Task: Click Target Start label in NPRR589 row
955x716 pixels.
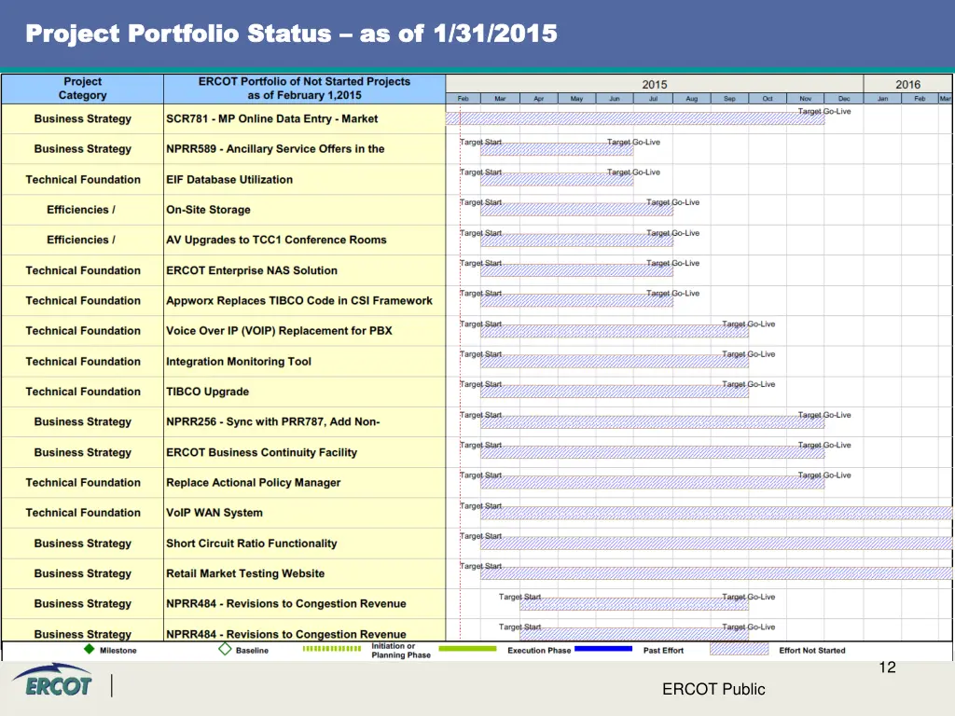Action: click(480, 142)
